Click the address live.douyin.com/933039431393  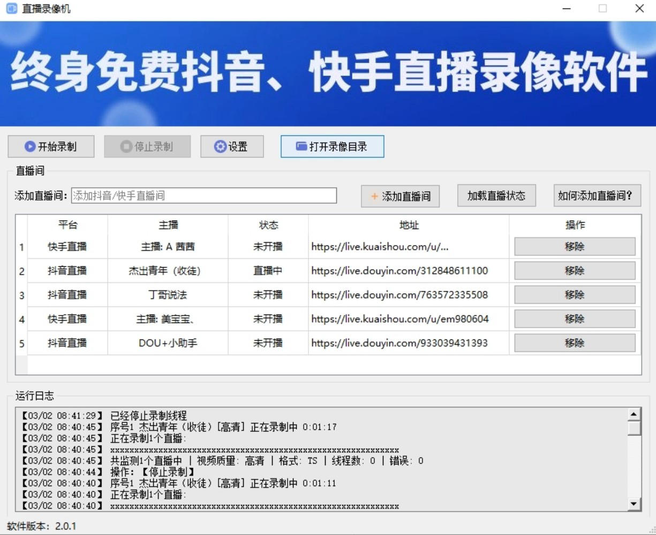(409, 343)
